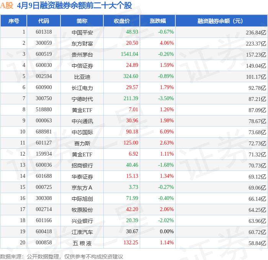Click the 序号 column header

tap(14, 21)
